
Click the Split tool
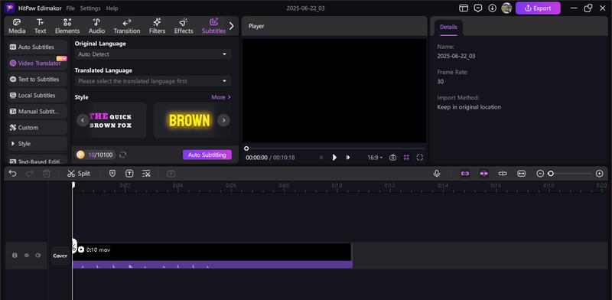pos(79,174)
